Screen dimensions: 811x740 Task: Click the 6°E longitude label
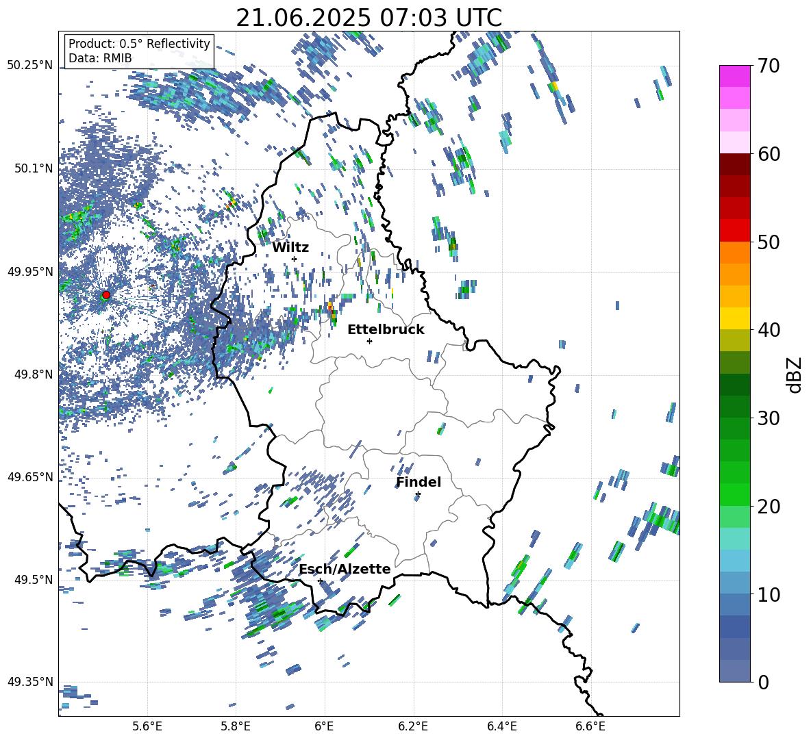pos(324,726)
